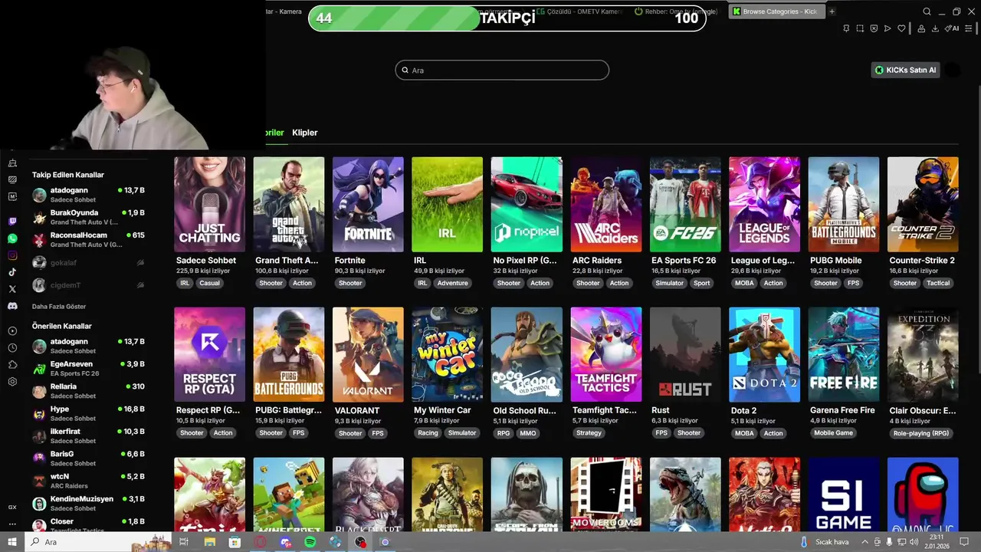The width and height of the screenshot is (981, 552).
Task: Open X (Twitter) in the browser sidebar
Action: [12, 289]
